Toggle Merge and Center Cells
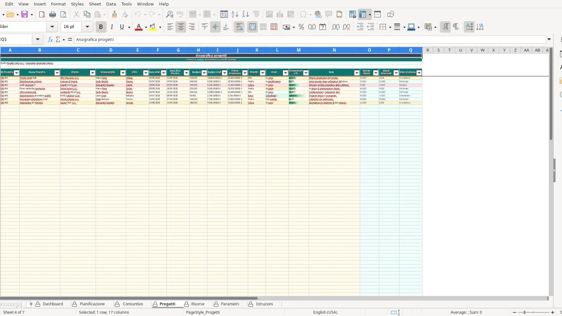This screenshot has height=316, width=562. tap(252, 27)
